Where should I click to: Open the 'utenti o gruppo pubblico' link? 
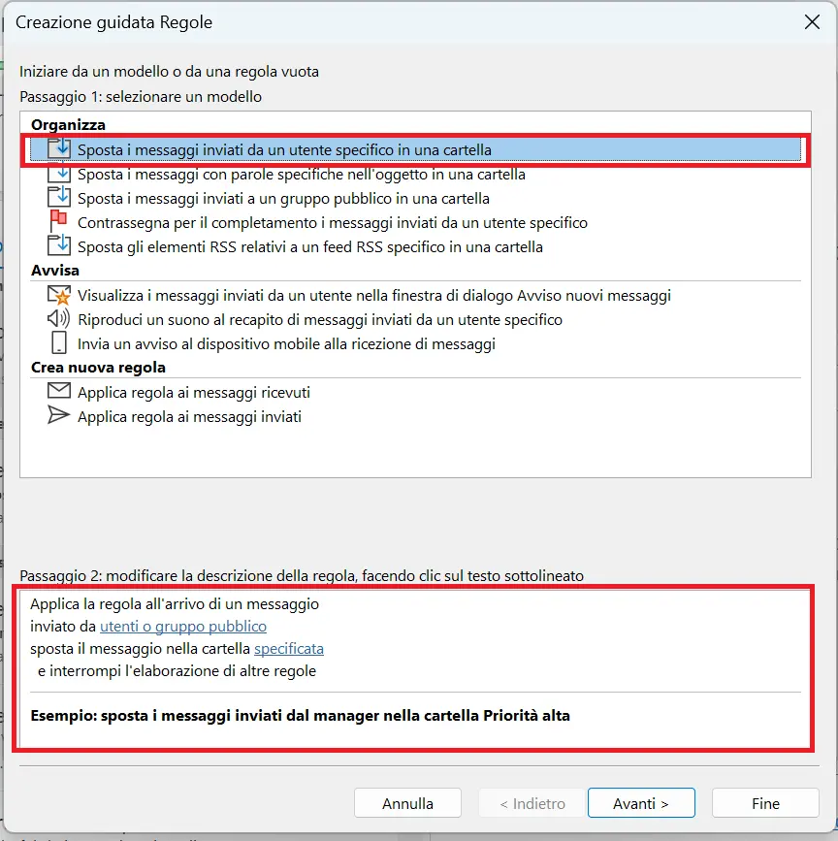183,626
